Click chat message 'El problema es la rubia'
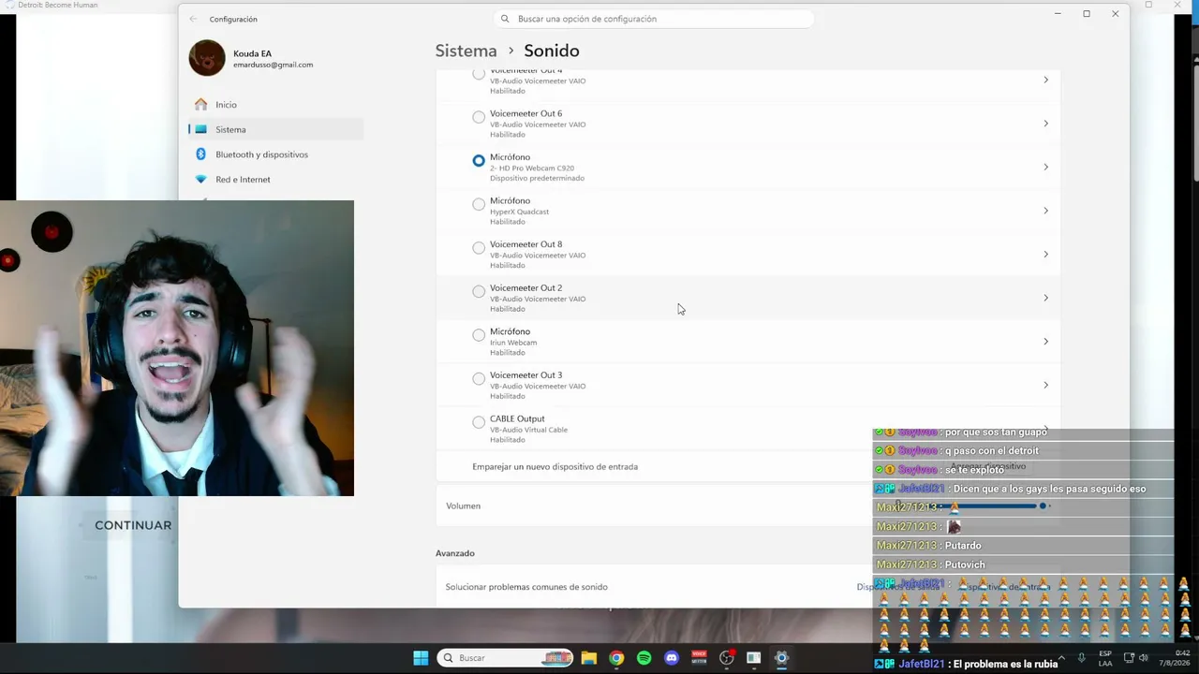Screen dimensions: 1199x674 (1005, 664)
